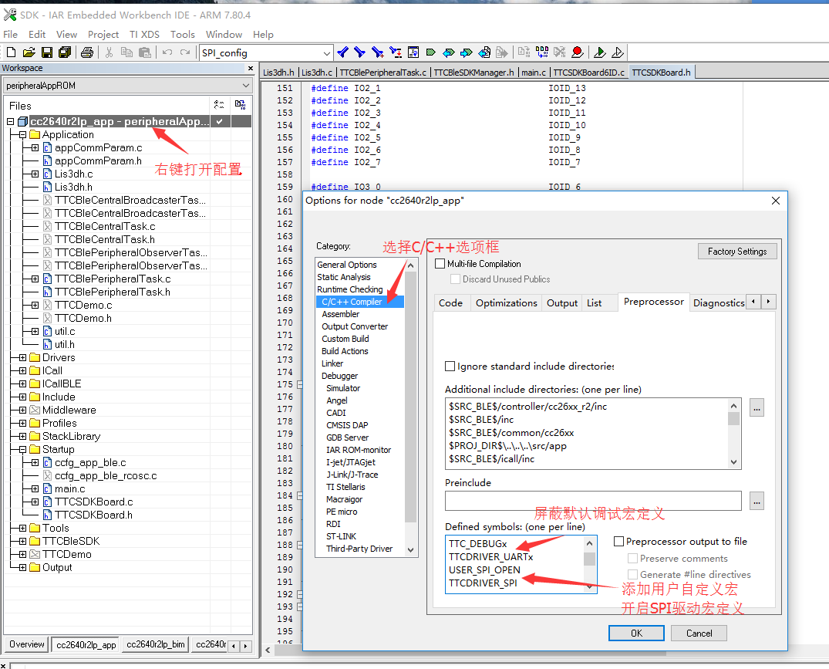Cancel the options dialog

click(x=699, y=633)
